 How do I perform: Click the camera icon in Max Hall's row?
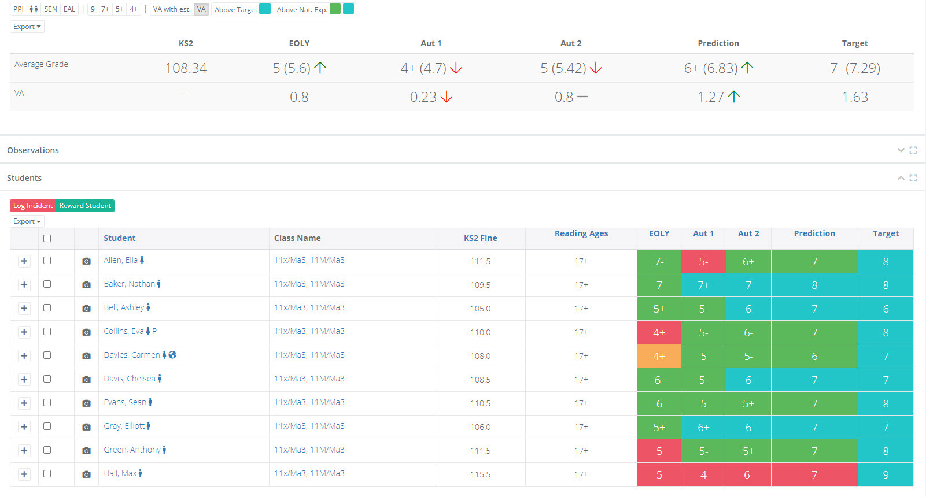point(86,474)
